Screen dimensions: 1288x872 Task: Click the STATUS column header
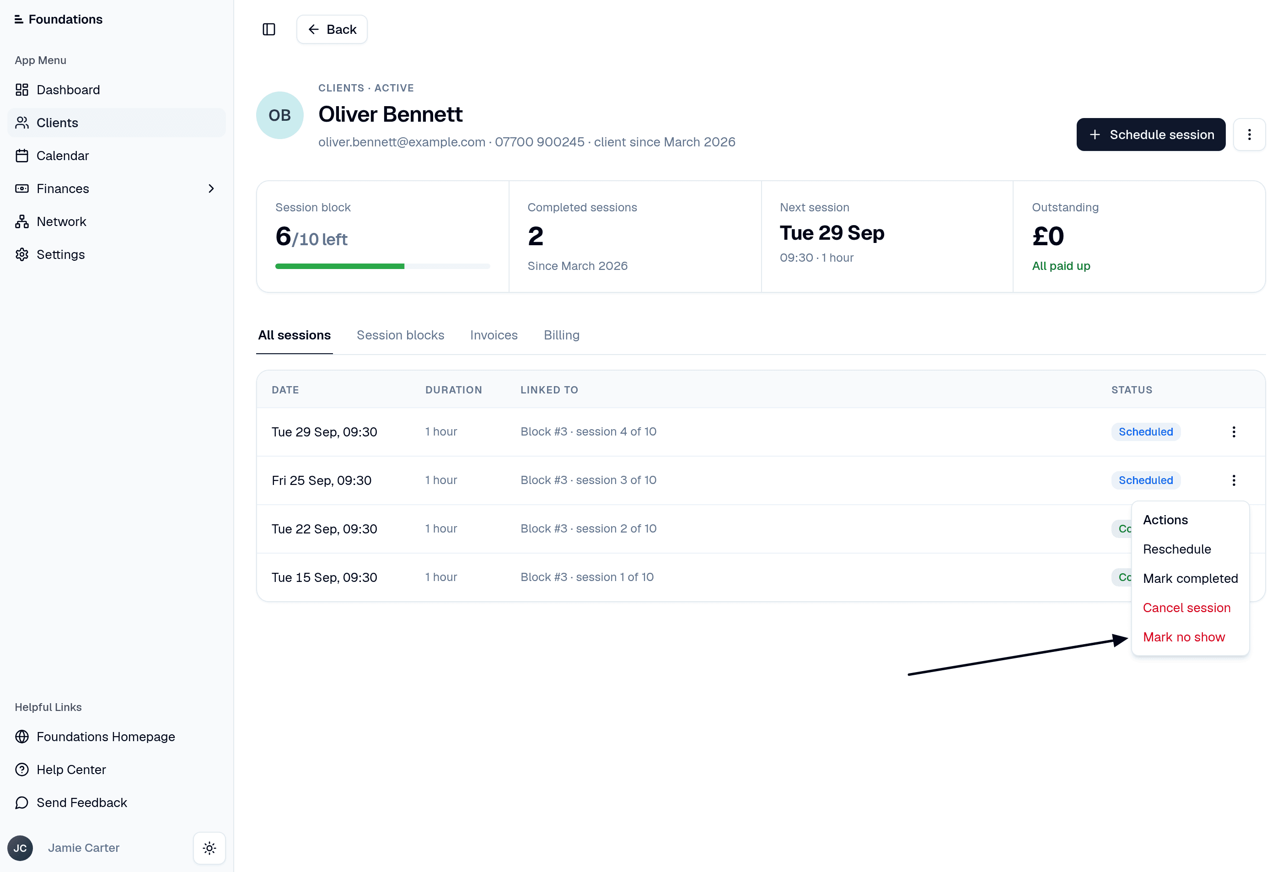(1132, 390)
